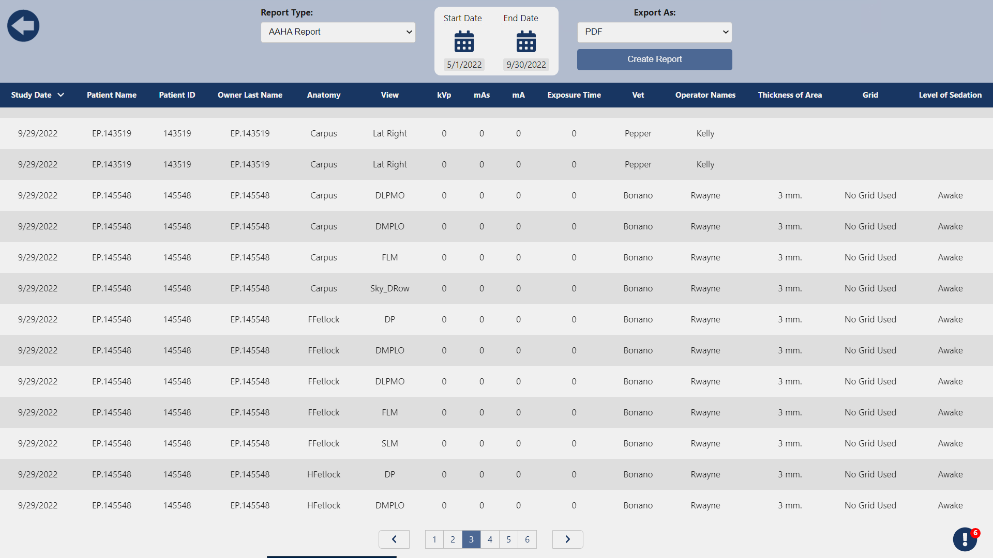Sort by Anatomy column header
The height and width of the screenshot is (558, 993).
click(324, 95)
